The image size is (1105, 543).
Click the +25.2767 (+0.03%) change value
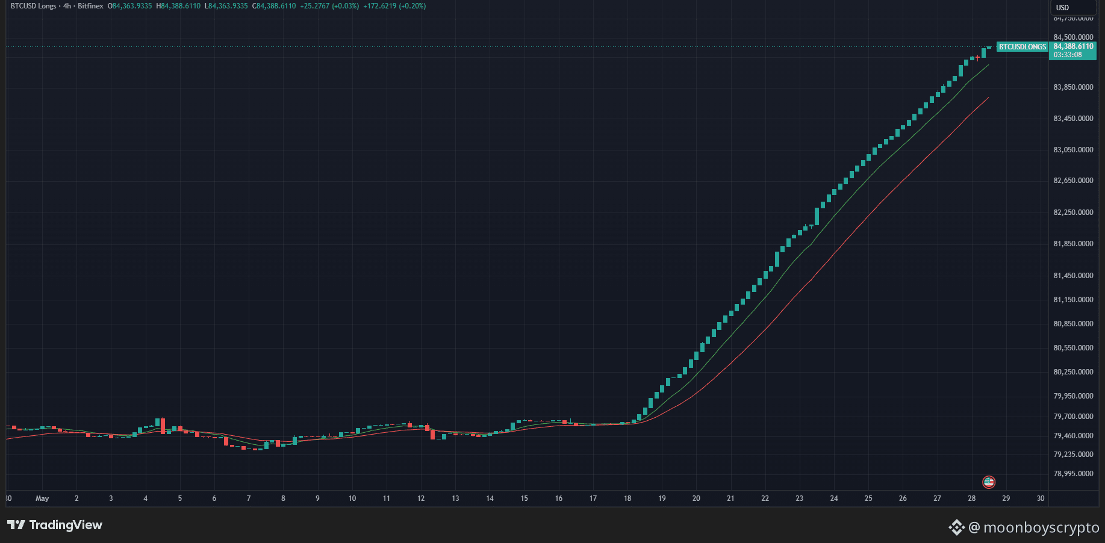pos(329,6)
